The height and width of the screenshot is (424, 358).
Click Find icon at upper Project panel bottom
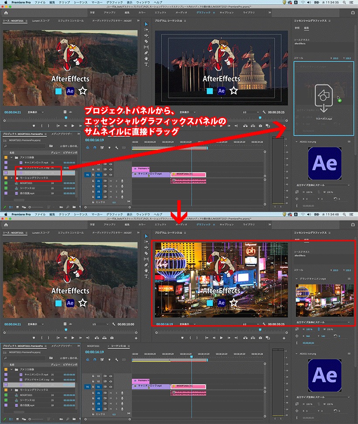pyautogui.click(x=68, y=207)
